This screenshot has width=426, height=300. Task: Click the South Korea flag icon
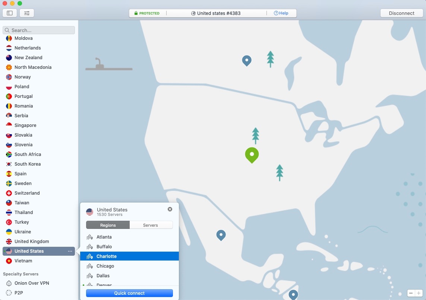(x=9, y=164)
